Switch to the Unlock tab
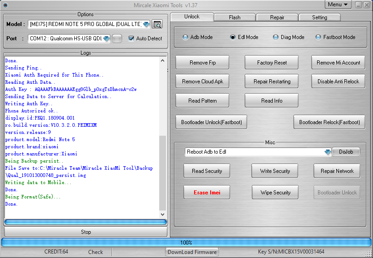The image size is (373, 258). click(192, 17)
